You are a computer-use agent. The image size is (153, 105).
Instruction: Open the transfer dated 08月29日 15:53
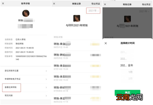pyautogui.click(x=77, y=56)
